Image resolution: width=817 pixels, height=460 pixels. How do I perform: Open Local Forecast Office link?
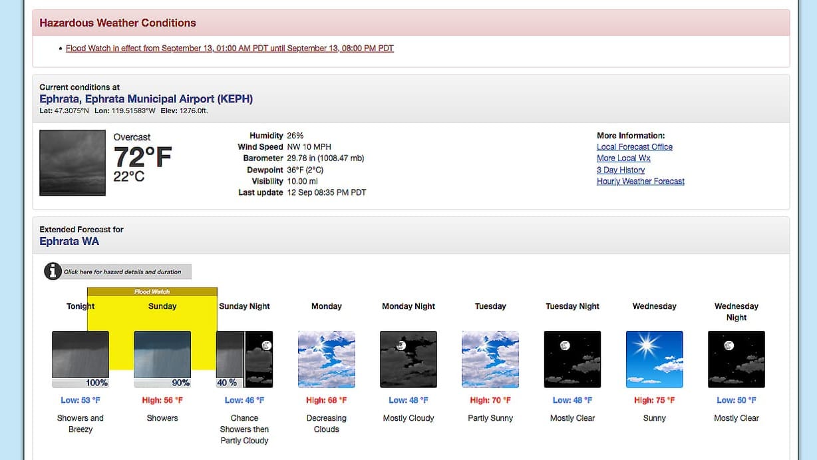(635, 147)
